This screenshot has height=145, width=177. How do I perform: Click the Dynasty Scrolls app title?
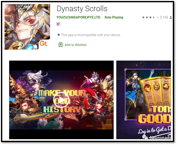[82, 9]
